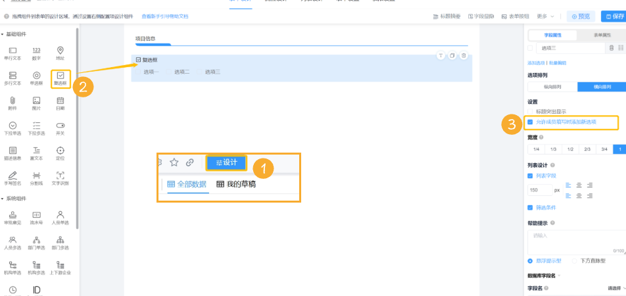
Task: Delete option 选项三 in the properties panel
Action: pyautogui.click(x=612, y=48)
